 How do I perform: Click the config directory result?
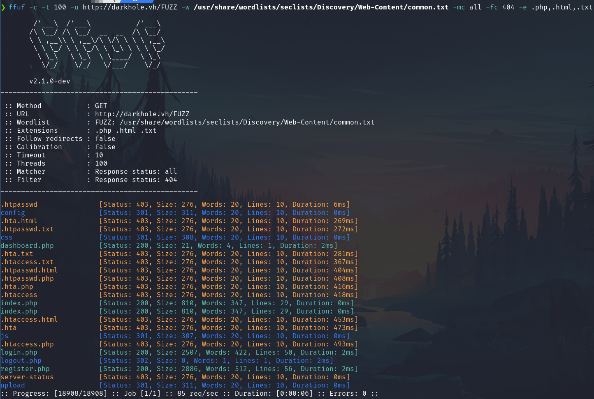click(13, 213)
